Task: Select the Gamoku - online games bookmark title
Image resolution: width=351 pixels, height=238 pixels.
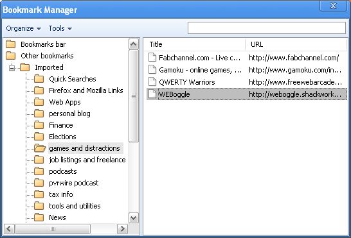Action: pyautogui.click(x=200, y=70)
